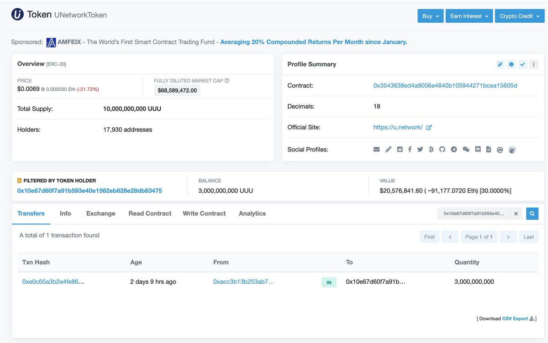This screenshot has height=343, width=548.
Task: Open the three-dot more options menu
Action: (x=533, y=64)
